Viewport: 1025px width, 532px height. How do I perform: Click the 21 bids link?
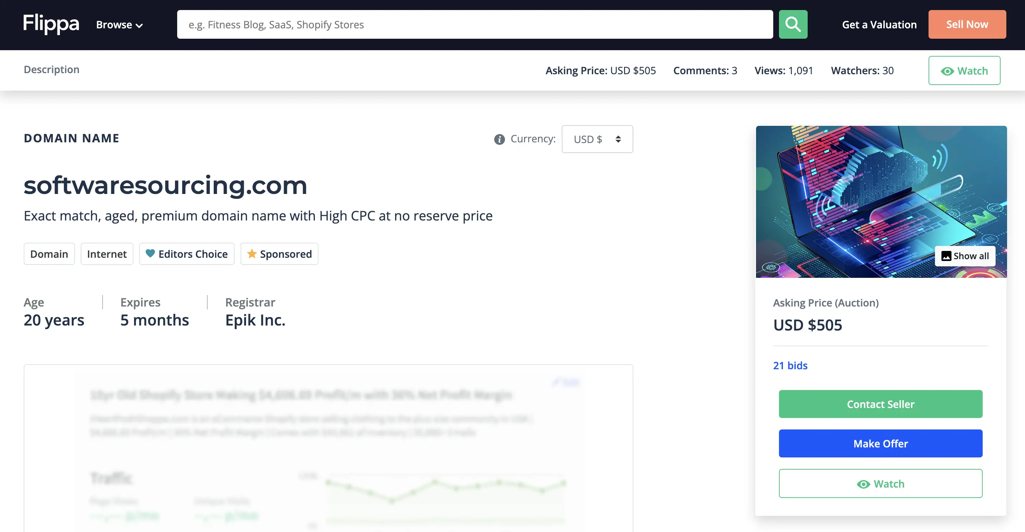790,365
